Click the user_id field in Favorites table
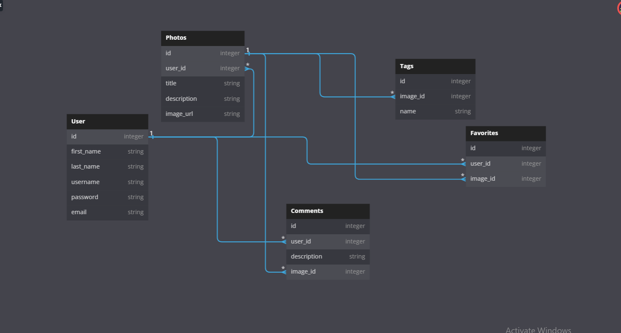Viewport: 621px width, 333px height. click(506, 164)
